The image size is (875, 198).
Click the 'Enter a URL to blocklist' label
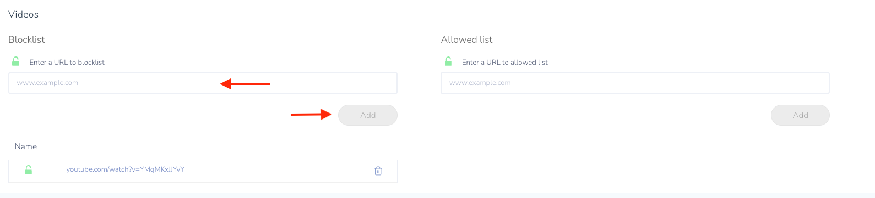click(67, 63)
